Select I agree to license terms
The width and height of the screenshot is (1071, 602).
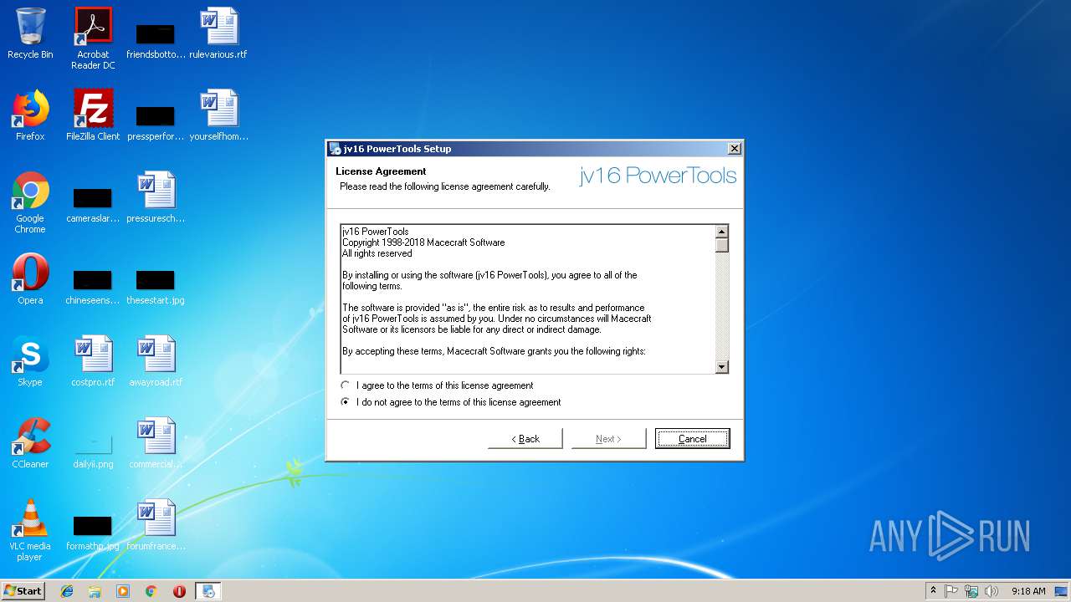(x=438, y=385)
